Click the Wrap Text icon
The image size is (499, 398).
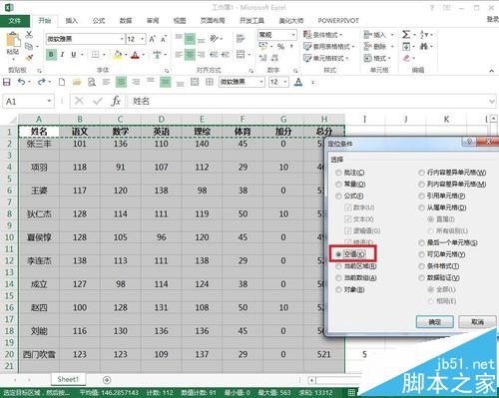[241, 39]
